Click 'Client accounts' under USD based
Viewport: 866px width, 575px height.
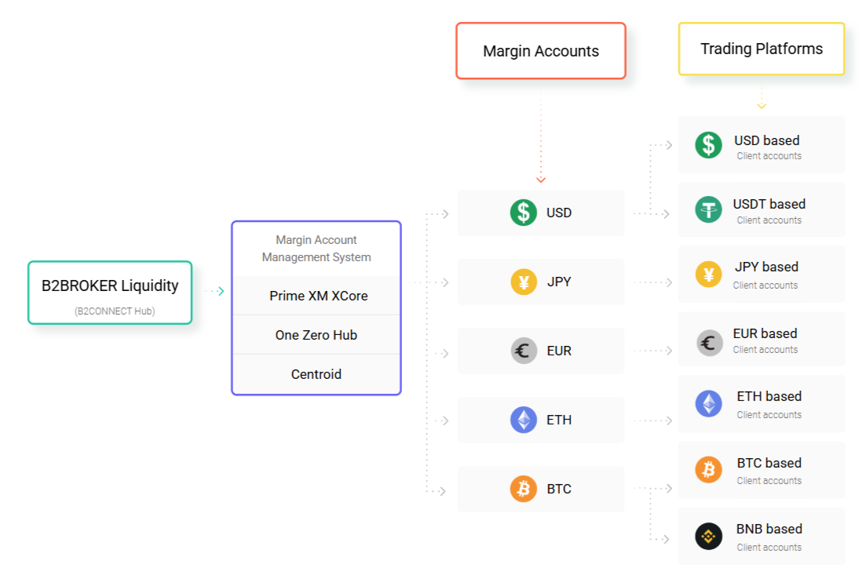(769, 156)
